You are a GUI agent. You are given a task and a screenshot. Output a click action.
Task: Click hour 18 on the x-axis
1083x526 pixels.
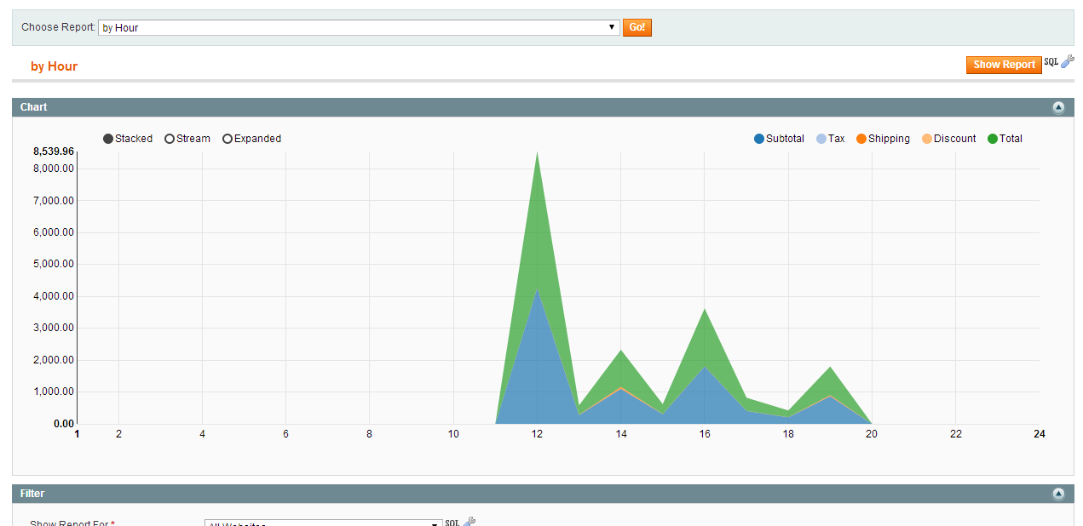point(788,434)
